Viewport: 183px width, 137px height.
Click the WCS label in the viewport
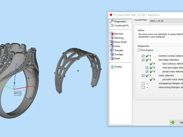[x=18, y=93]
